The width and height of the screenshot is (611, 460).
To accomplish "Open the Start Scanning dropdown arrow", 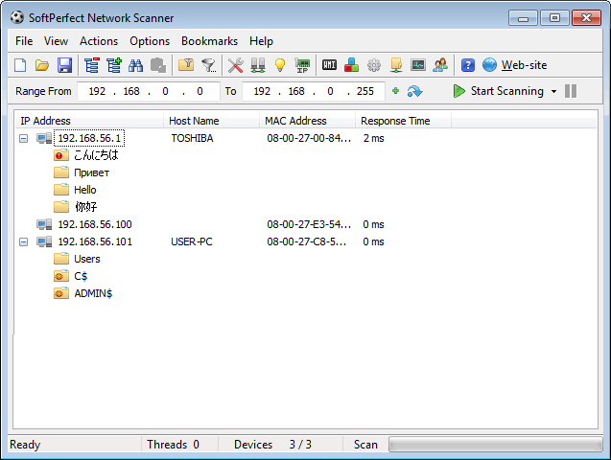I will [x=553, y=92].
